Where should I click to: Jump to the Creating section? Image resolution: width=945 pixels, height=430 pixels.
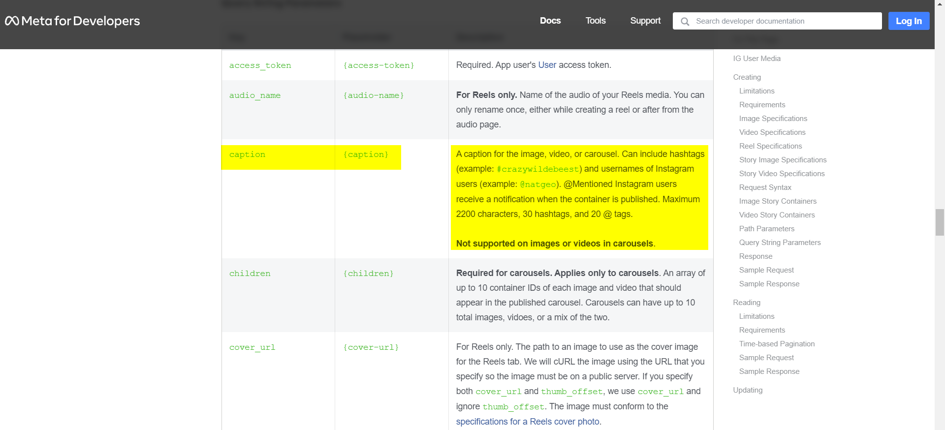pyautogui.click(x=747, y=77)
